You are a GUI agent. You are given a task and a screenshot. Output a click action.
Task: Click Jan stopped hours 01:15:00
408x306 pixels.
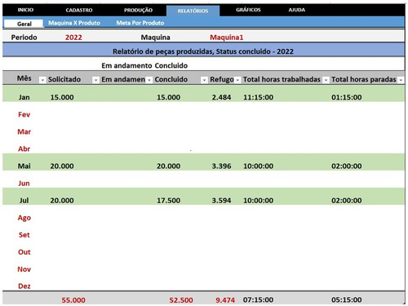pos(347,97)
